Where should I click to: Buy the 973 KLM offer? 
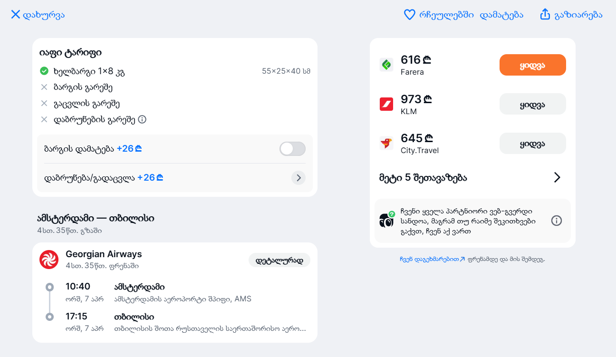(x=533, y=104)
